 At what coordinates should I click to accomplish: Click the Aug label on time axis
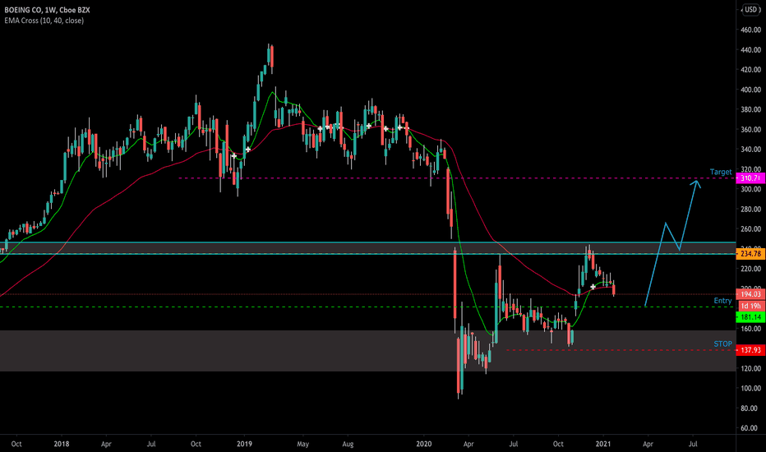click(x=348, y=444)
